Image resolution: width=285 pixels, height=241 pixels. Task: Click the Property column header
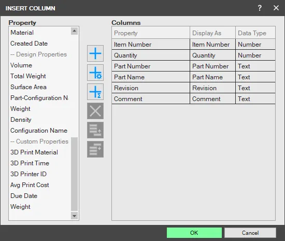[151, 33]
